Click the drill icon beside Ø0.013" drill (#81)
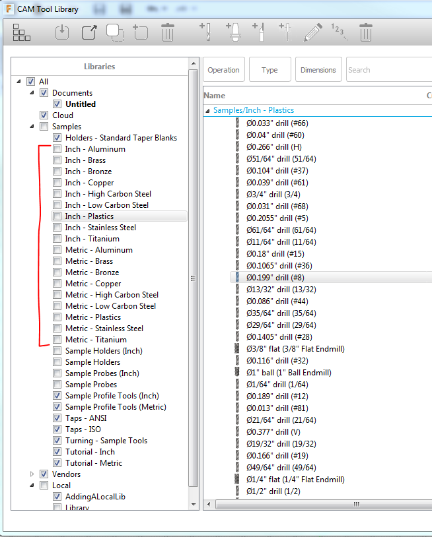The height and width of the screenshot is (537, 432). [237, 408]
